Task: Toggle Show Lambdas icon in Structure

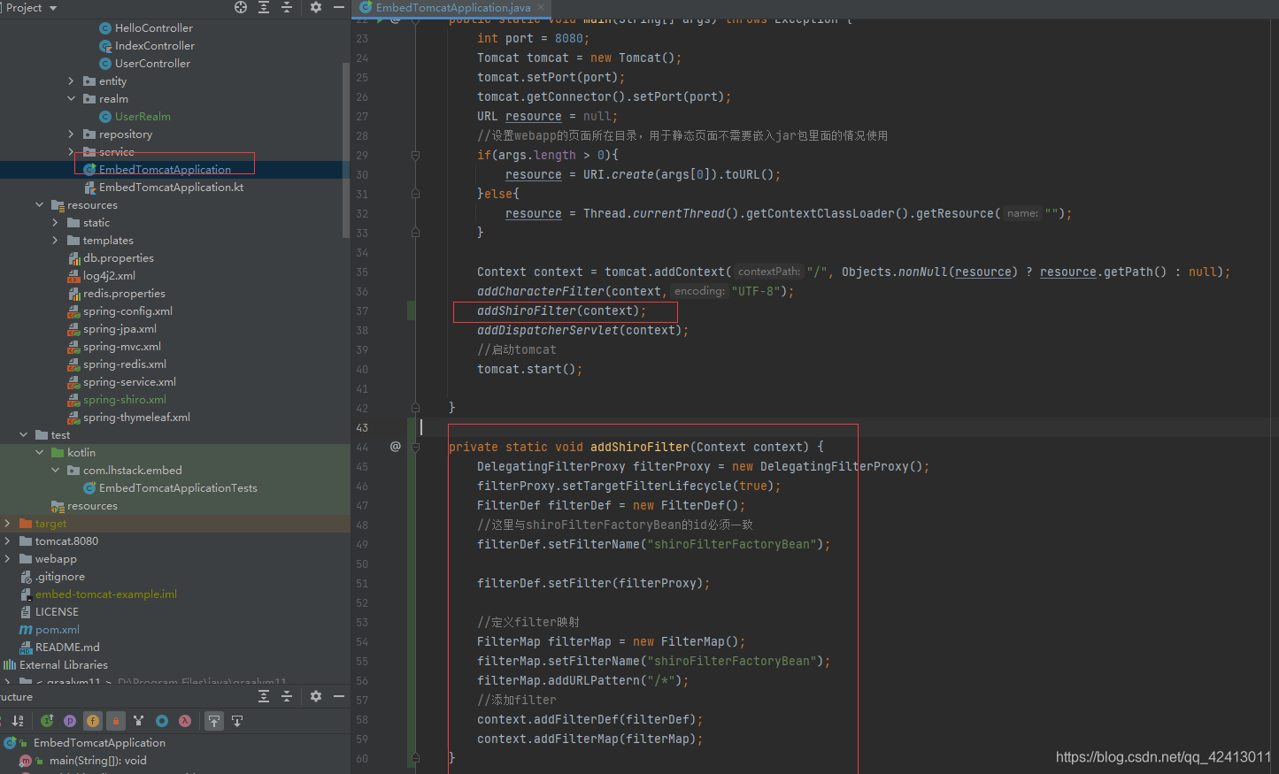Action: click(185, 721)
